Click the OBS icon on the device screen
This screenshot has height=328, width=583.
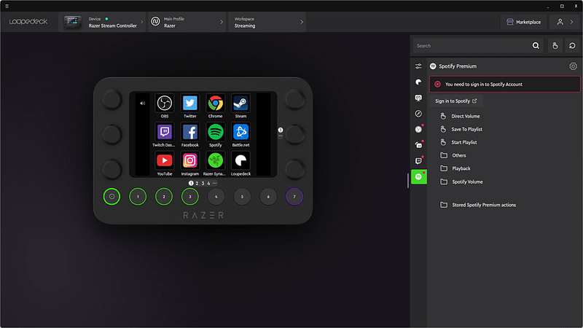pyautogui.click(x=165, y=104)
